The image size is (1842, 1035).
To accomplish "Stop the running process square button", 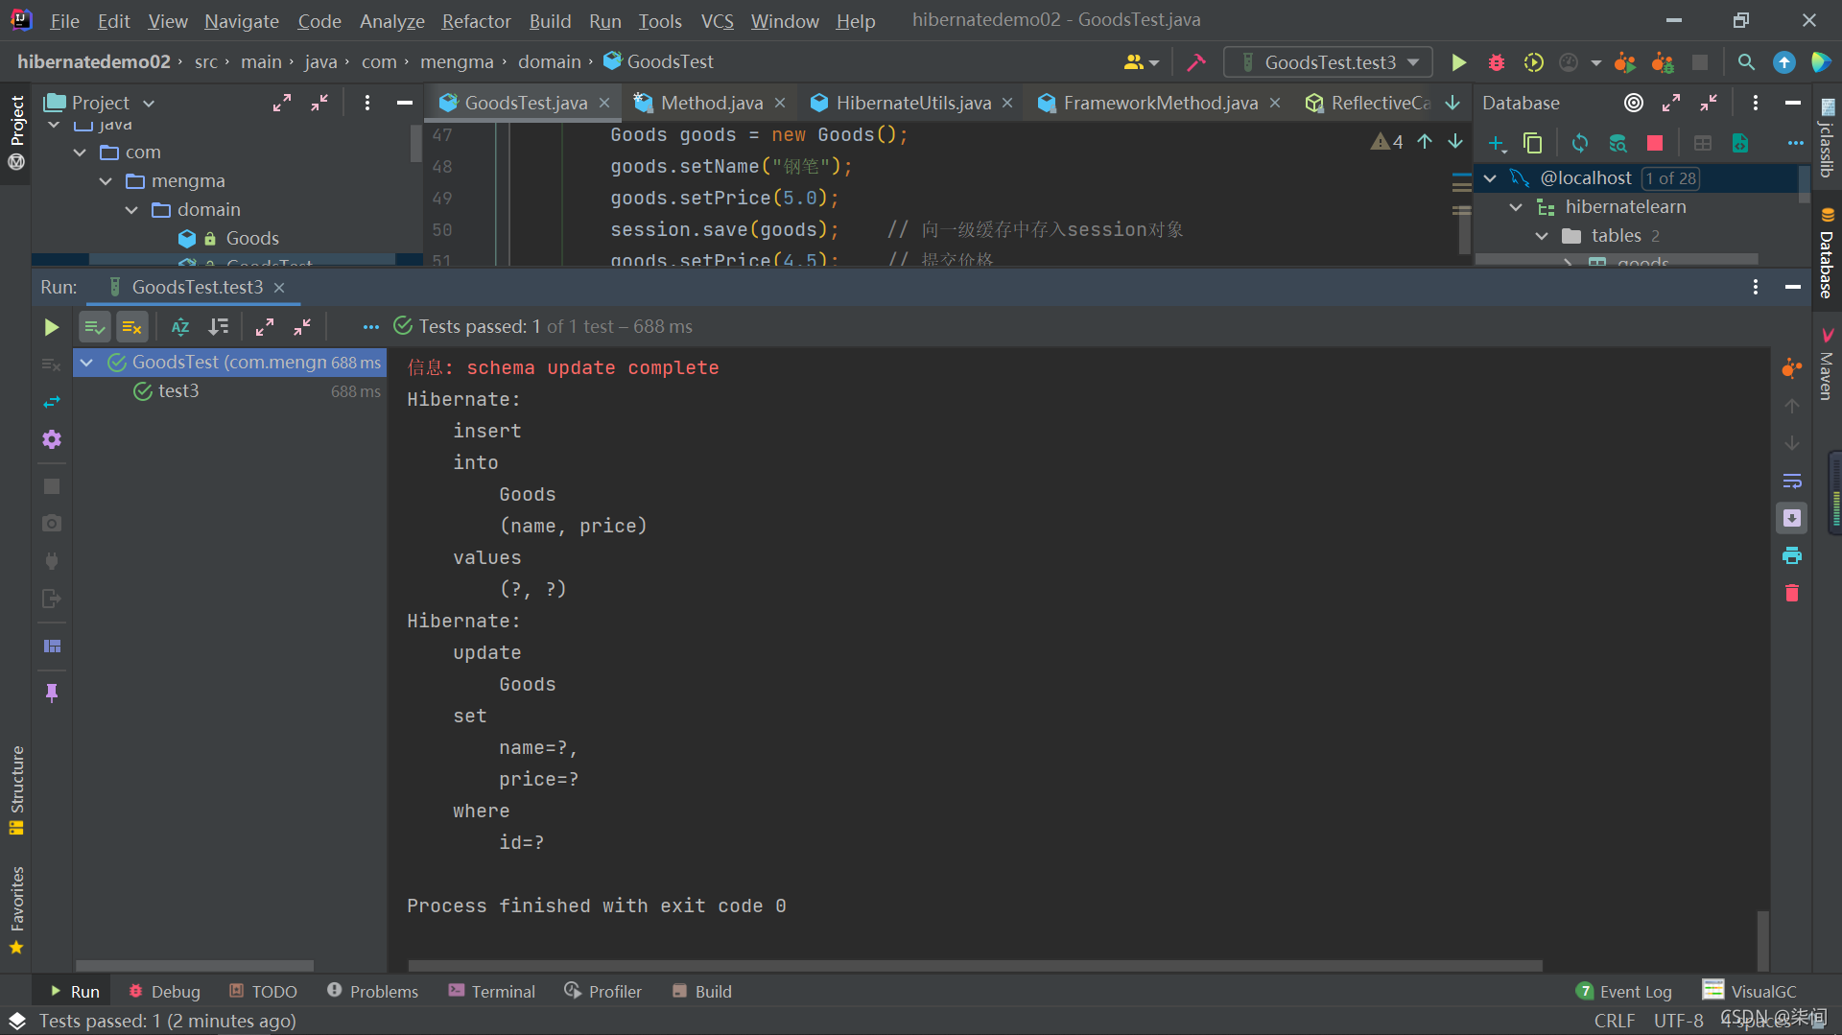I will click(52, 486).
